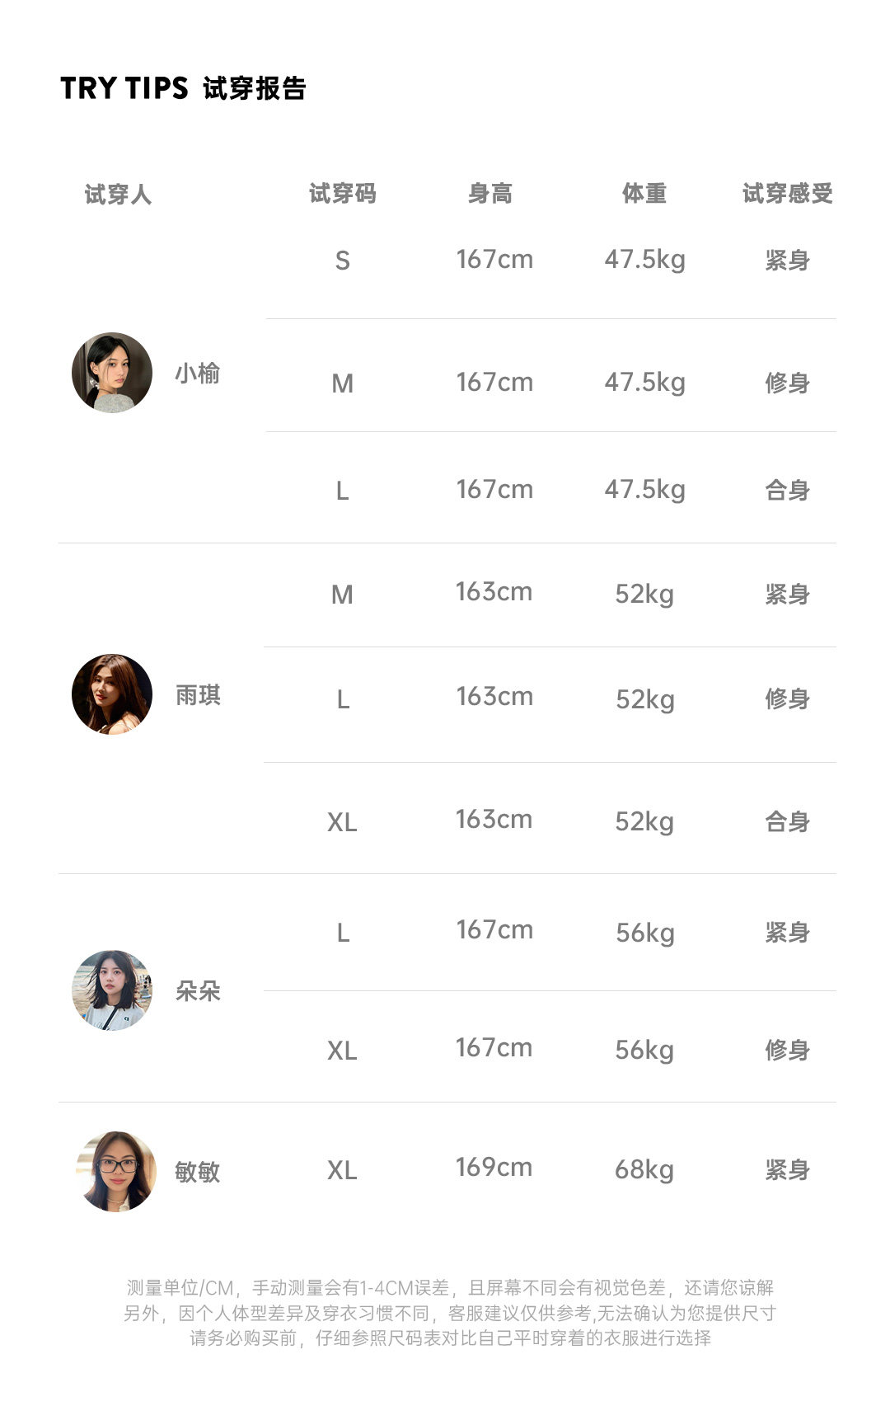Click the 测量单位/CM disclaimer line
The width and height of the screenshot is (890, 1420).
pos(450,1288)
